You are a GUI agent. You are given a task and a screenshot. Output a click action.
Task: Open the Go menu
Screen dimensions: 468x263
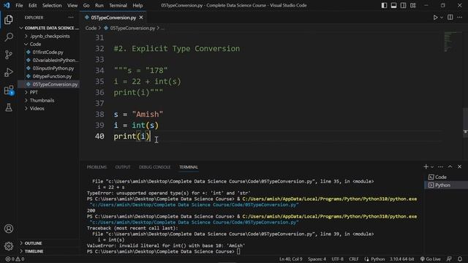86,5
